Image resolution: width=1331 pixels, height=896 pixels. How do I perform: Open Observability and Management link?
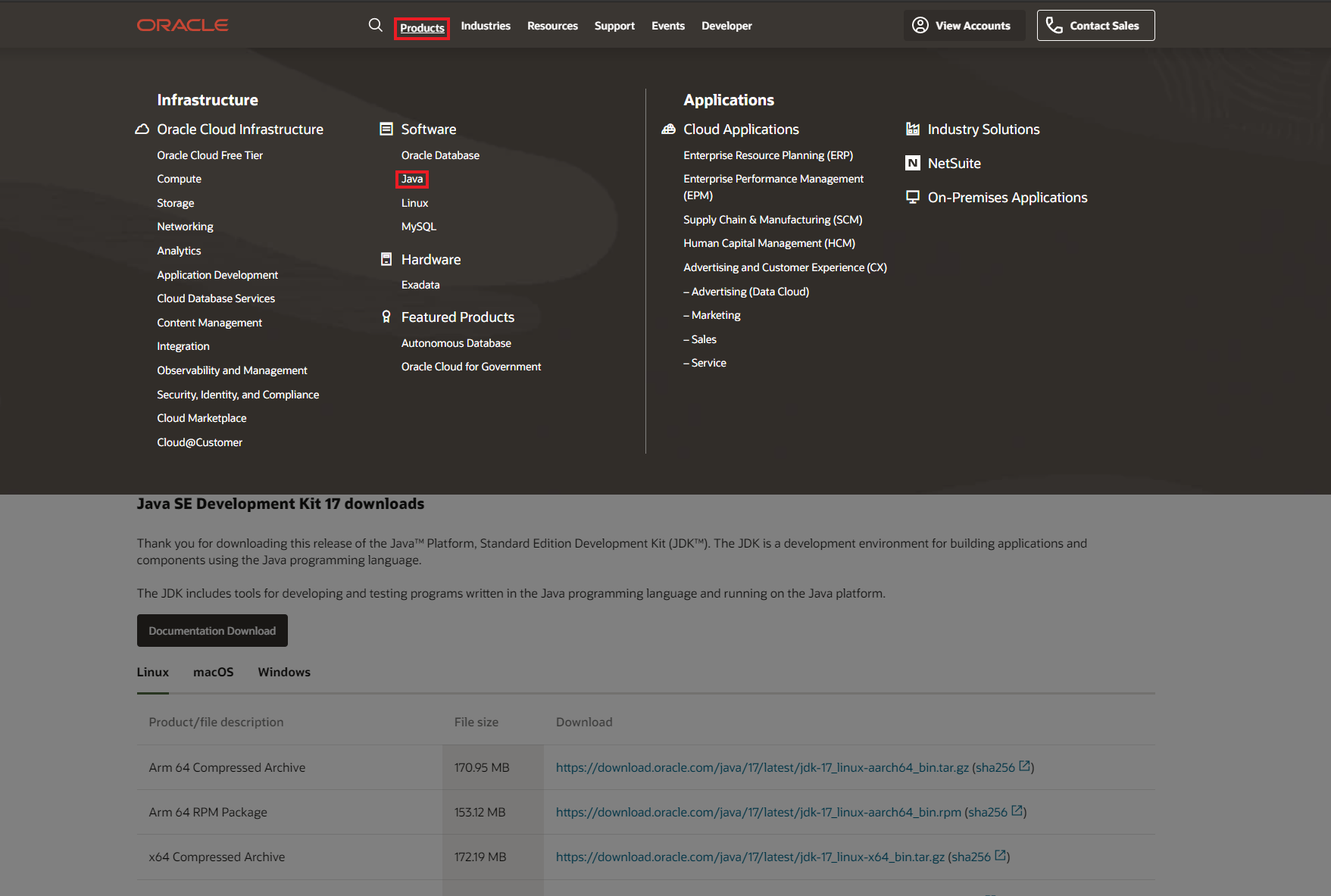tap(232, 370)
